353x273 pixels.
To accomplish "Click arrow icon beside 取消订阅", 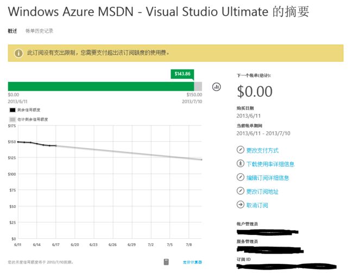I will click(240, 205).
